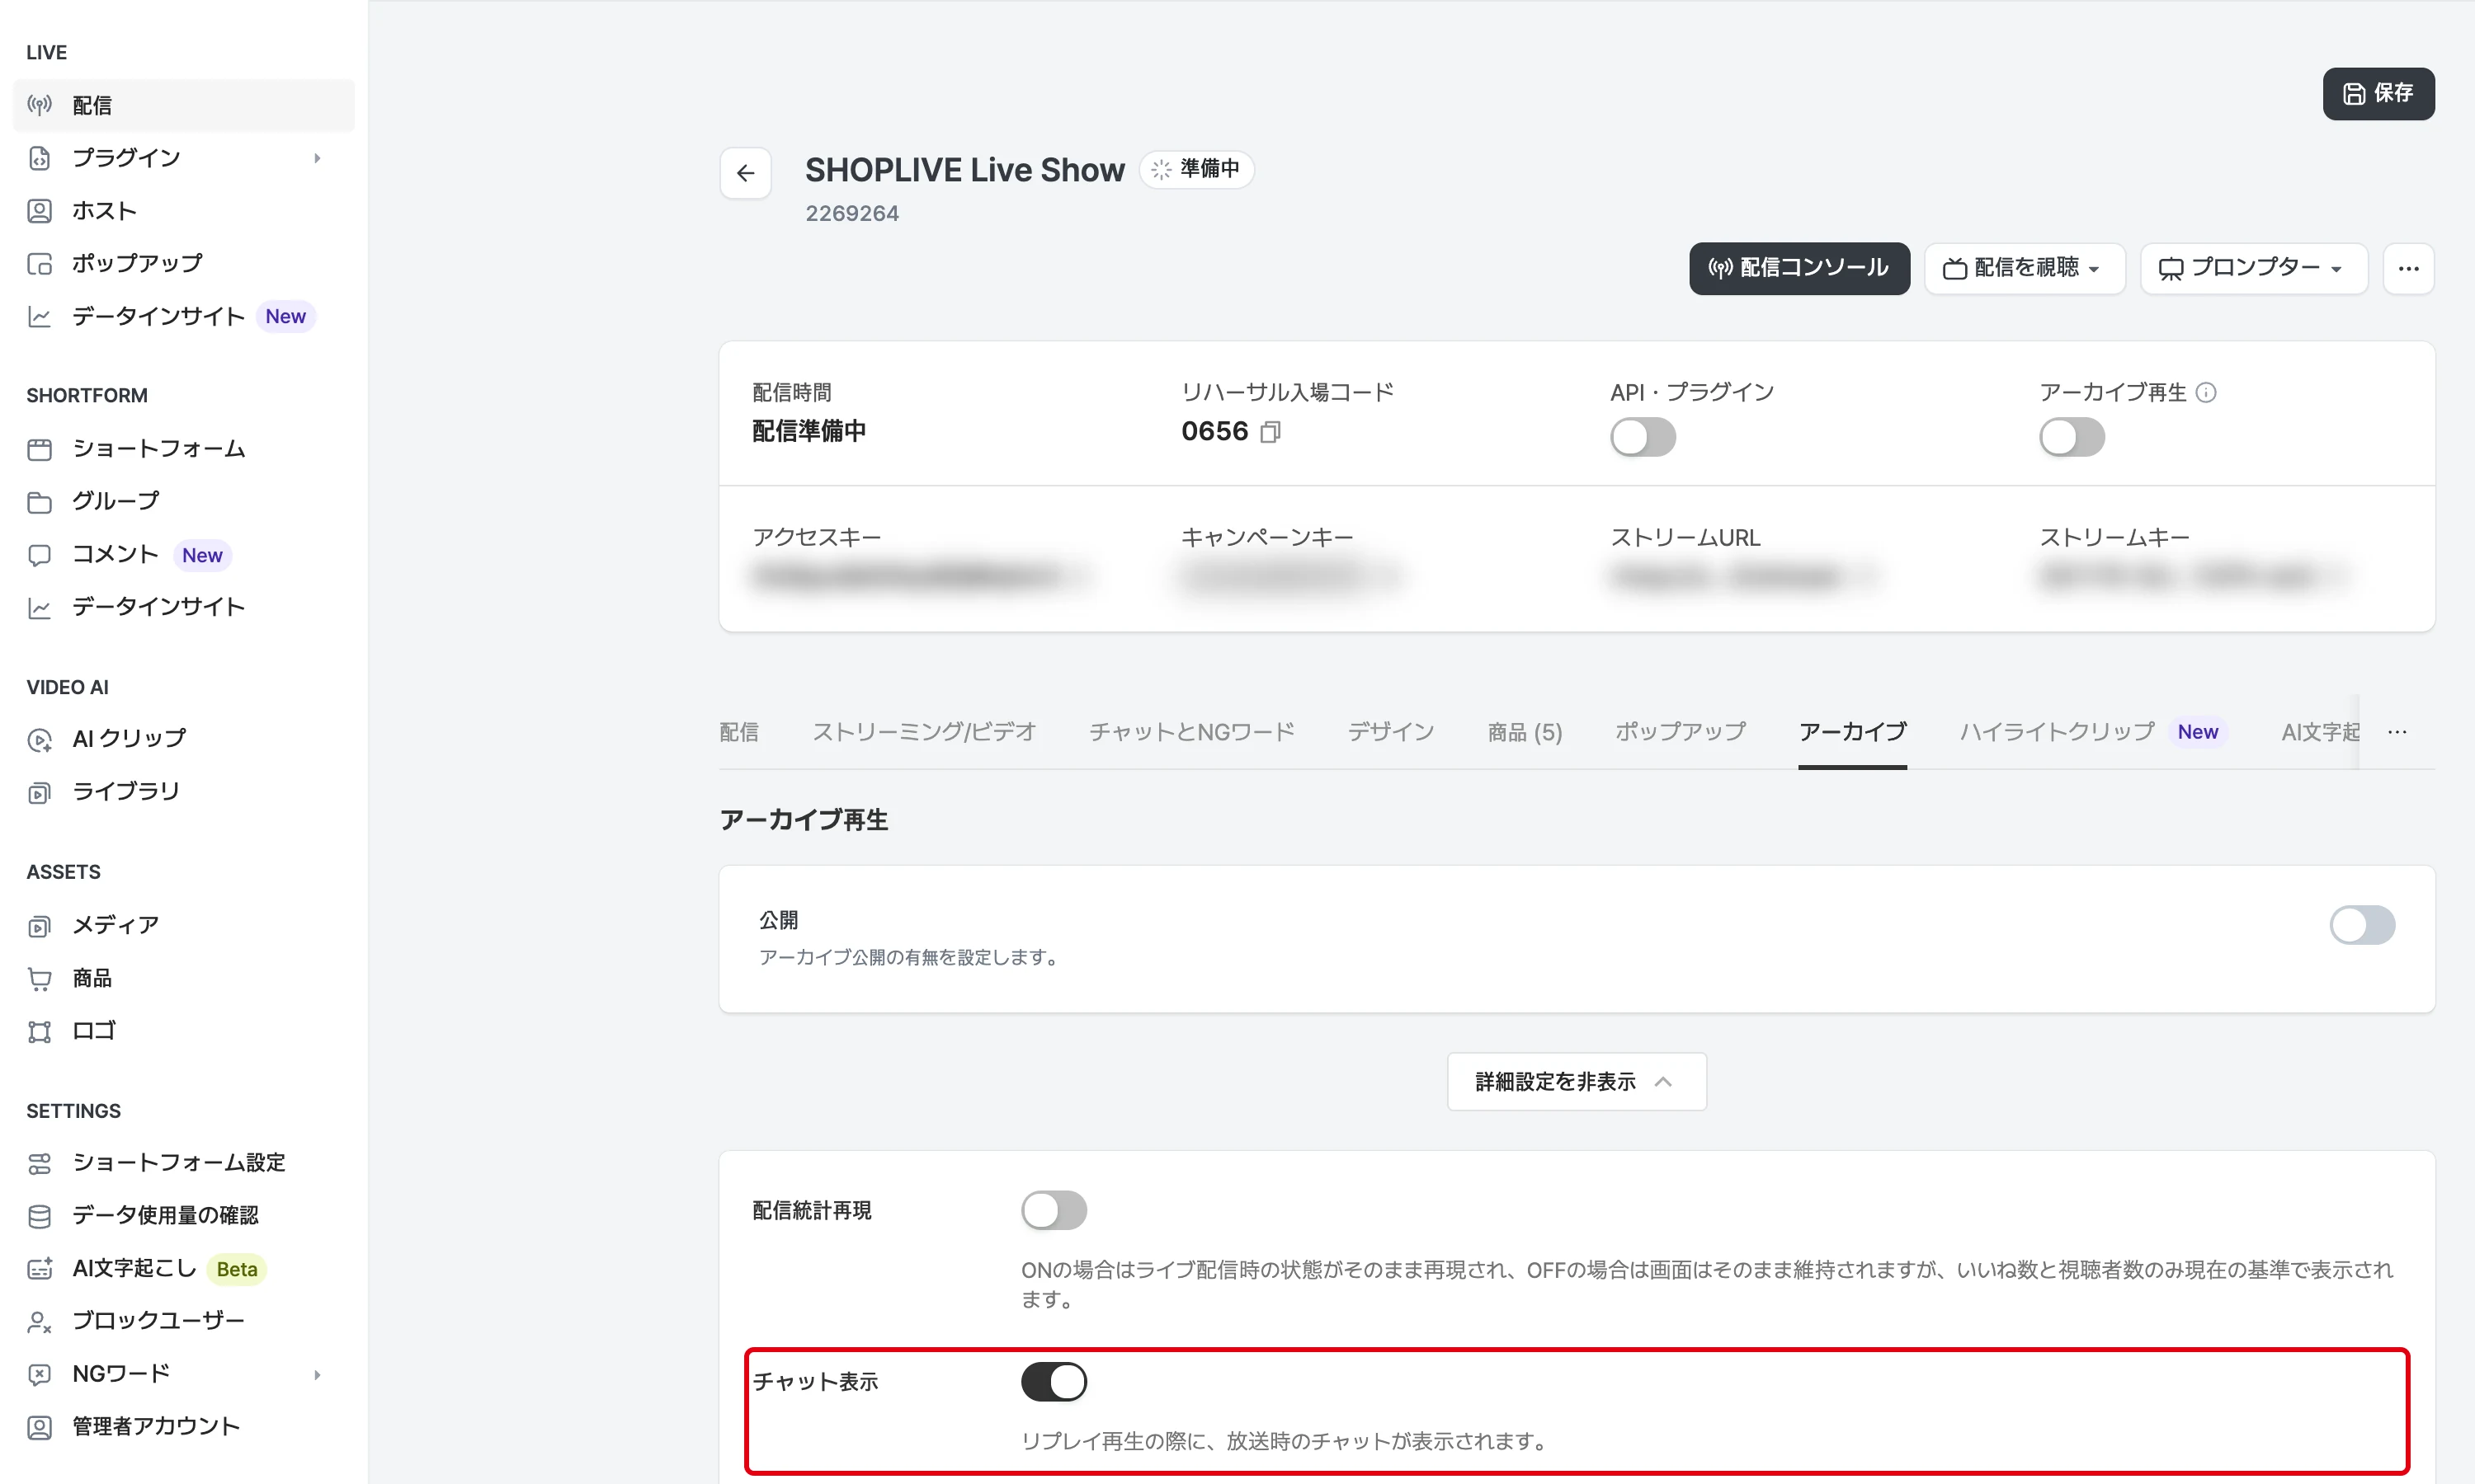Open コメント in the sidebar
Image resolution: width=2475 pixels, height=1484 pixels.
pos(183,554)
